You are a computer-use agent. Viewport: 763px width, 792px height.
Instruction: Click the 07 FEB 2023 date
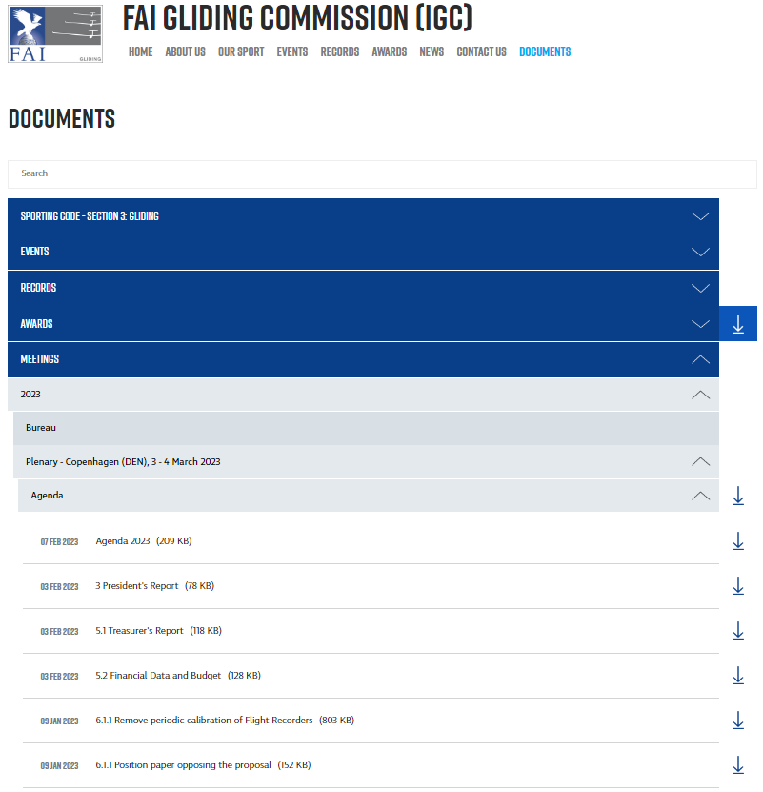point(59,542)
